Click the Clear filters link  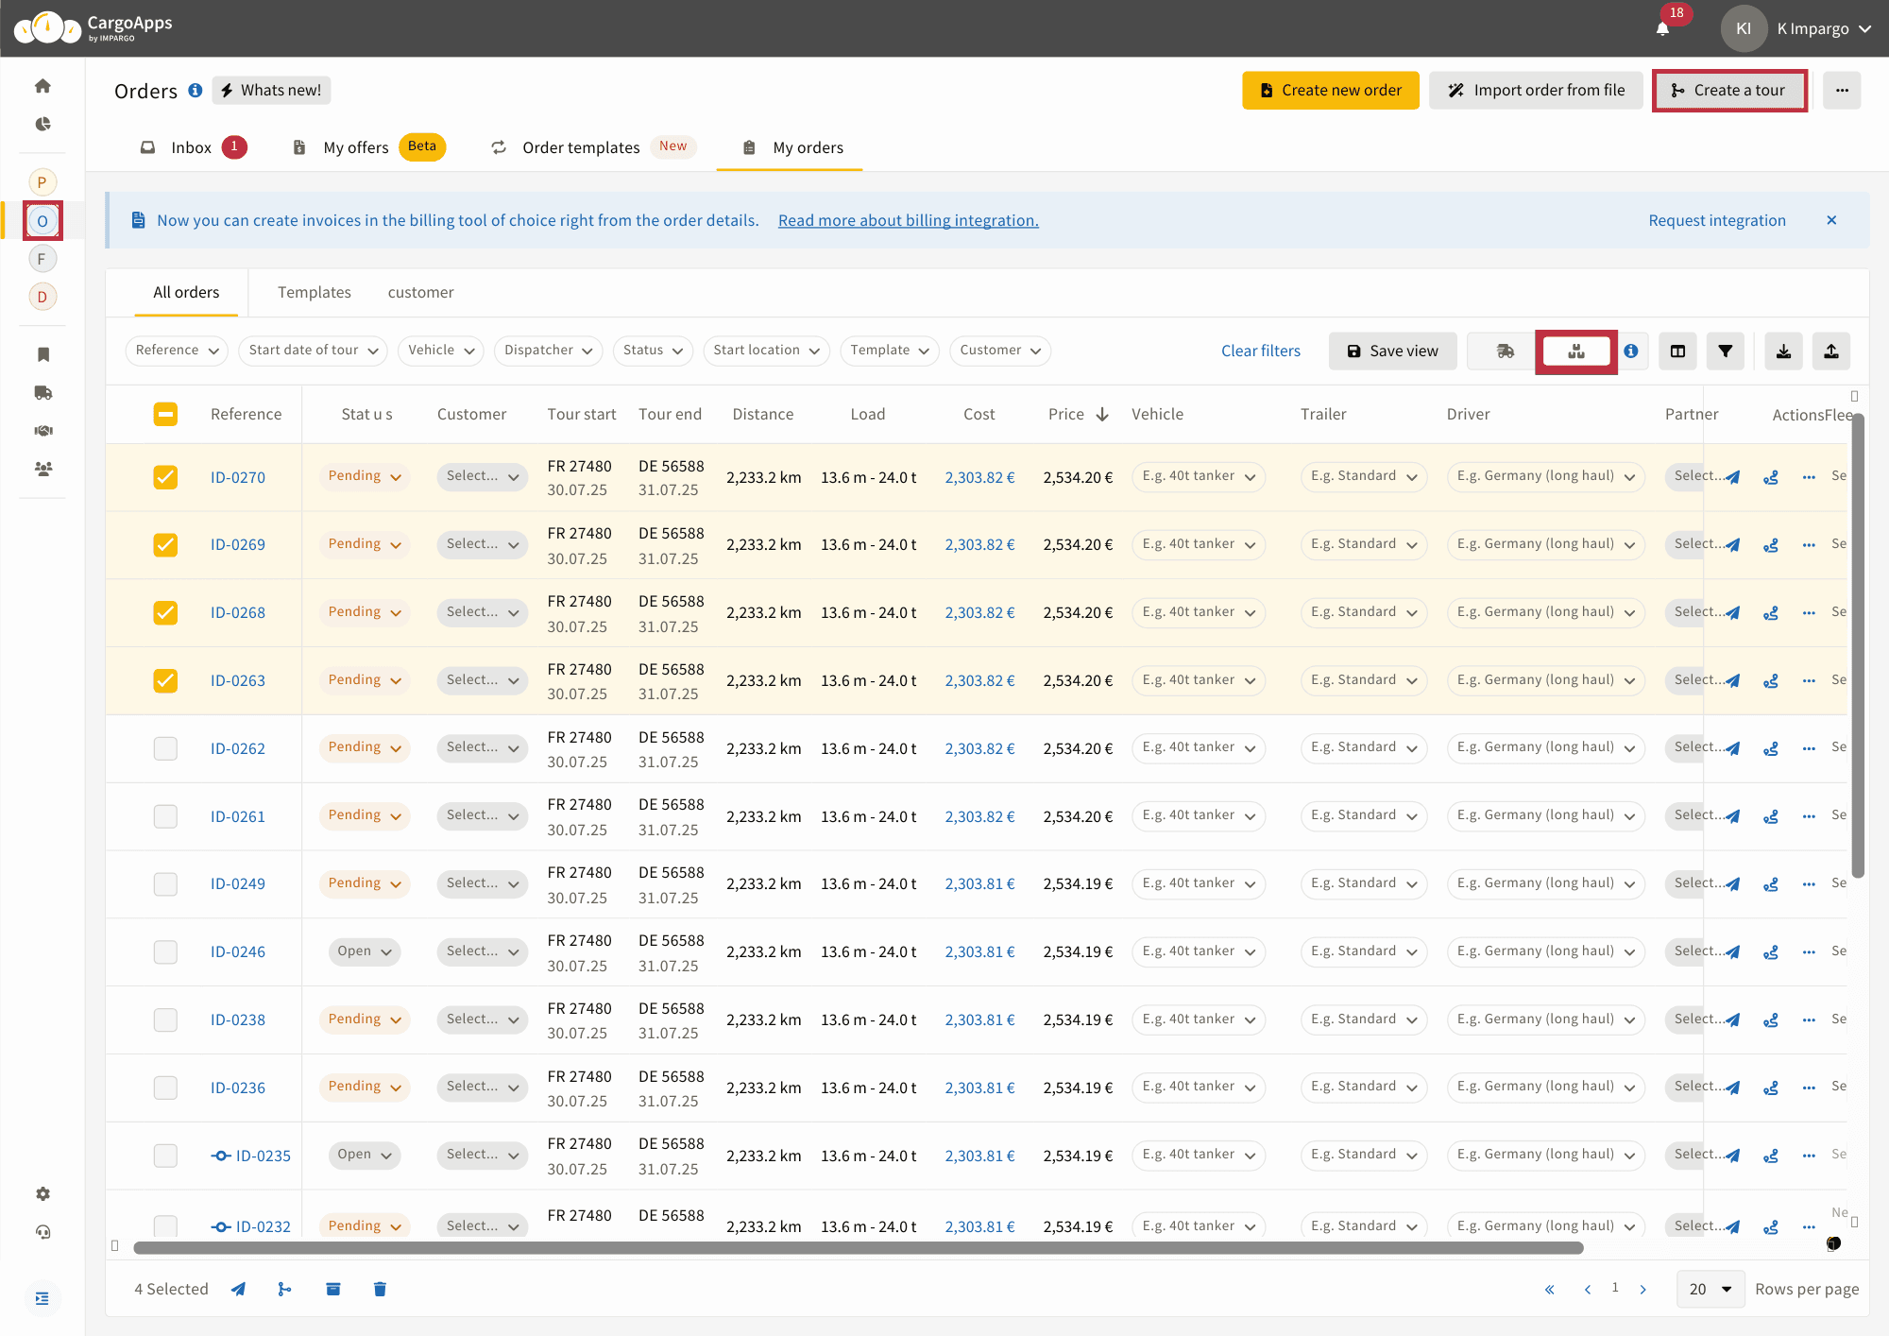tap(1260, 351)
